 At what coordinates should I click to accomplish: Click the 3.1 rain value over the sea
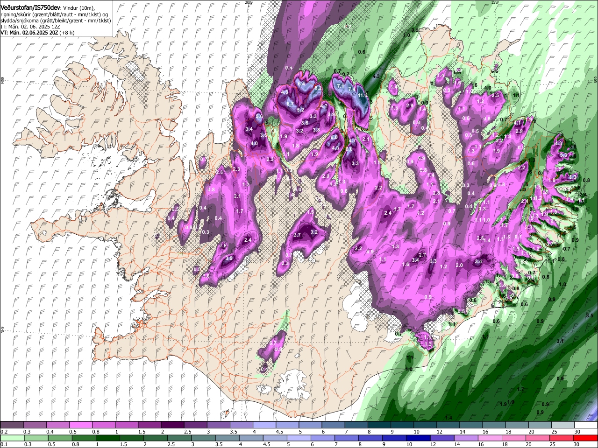(x=560, y=341)
